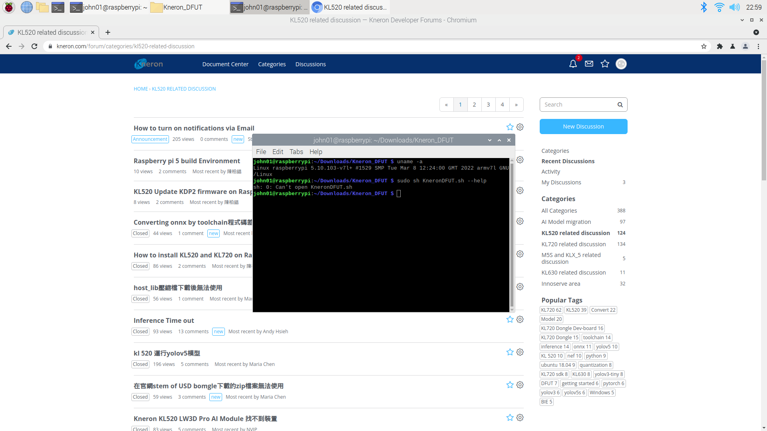Viewport: 767px width, 431px height.
Task: Select 'KL720 related discussion' category
Action: pos(573,244)
